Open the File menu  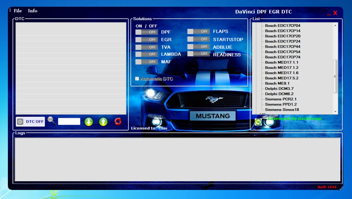click(x=18, y=11)
